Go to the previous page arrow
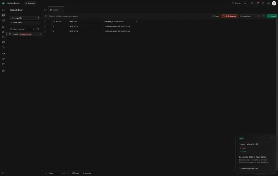Viewport: 278px width, 176px height. [46, 173]
